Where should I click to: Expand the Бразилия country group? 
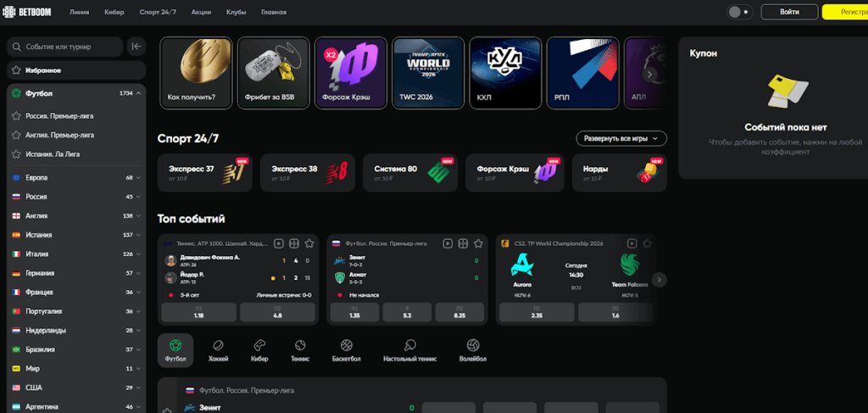pyautogui.click(x=138, y=349)
